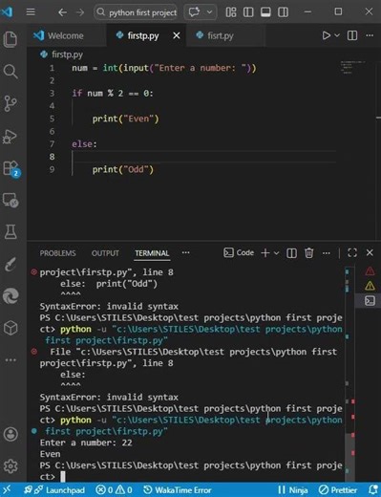
Task: Run the Python file with play button
Action: tap(327, 35)
